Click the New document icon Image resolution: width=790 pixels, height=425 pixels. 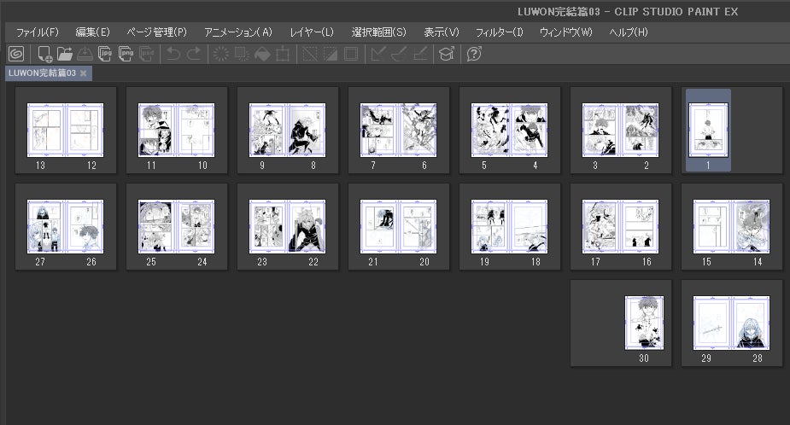(x=45, y=54)
